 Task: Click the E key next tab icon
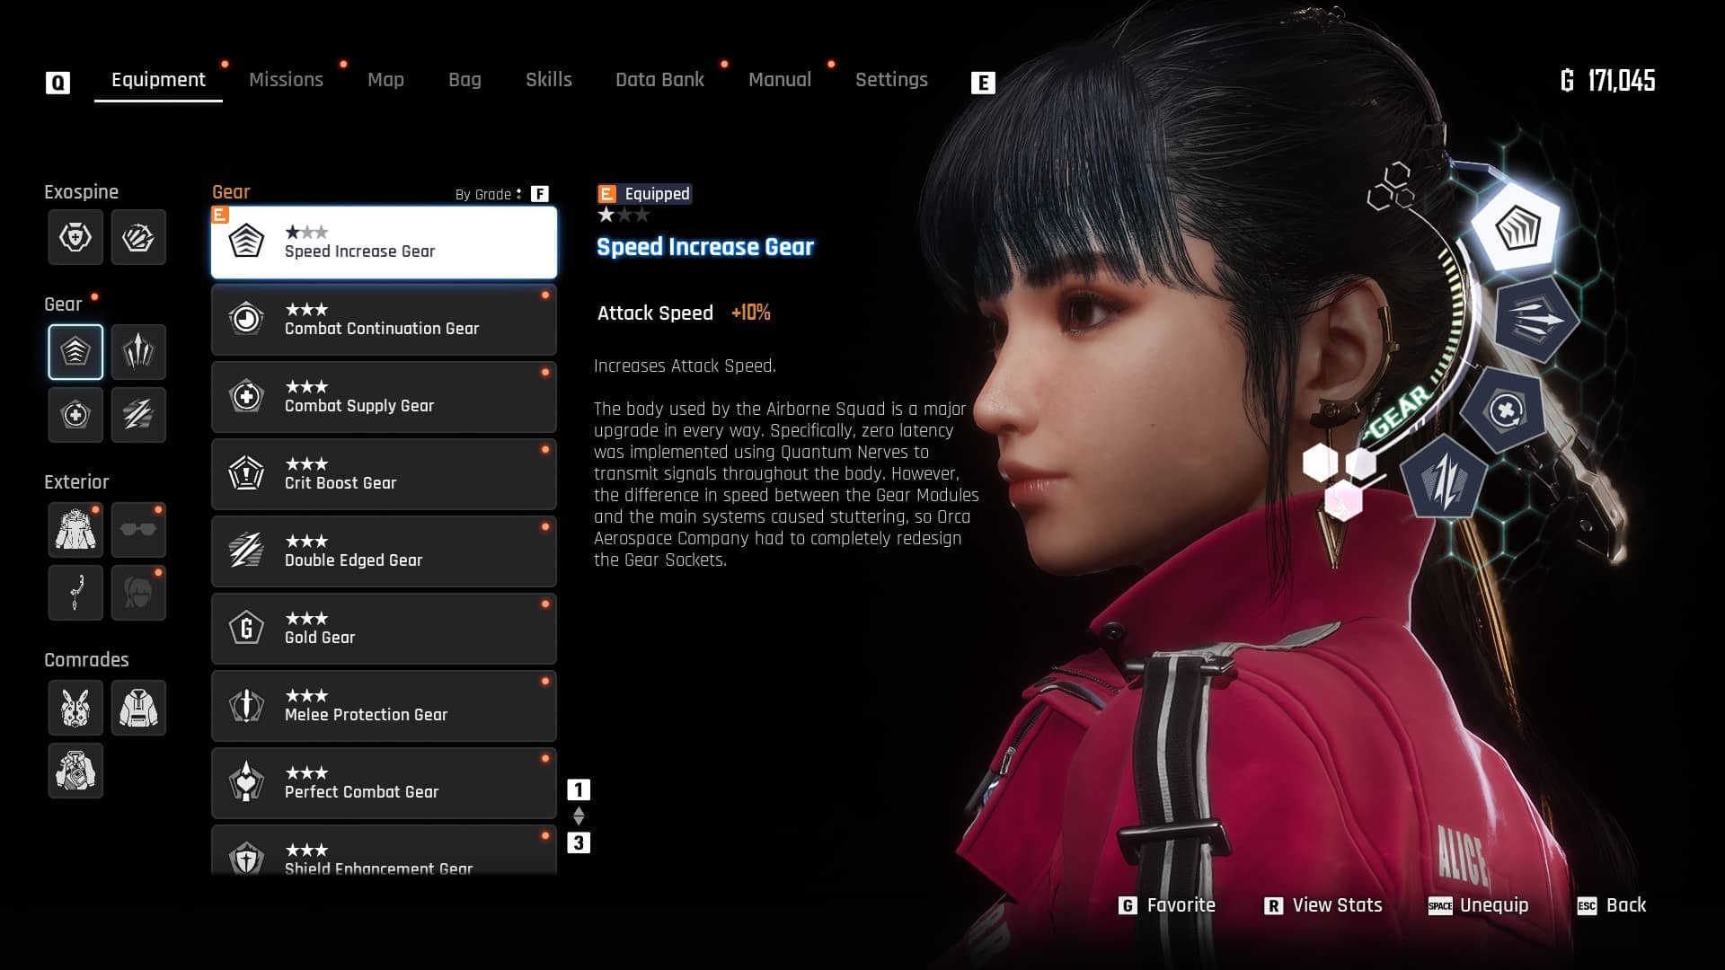point(983,83)
